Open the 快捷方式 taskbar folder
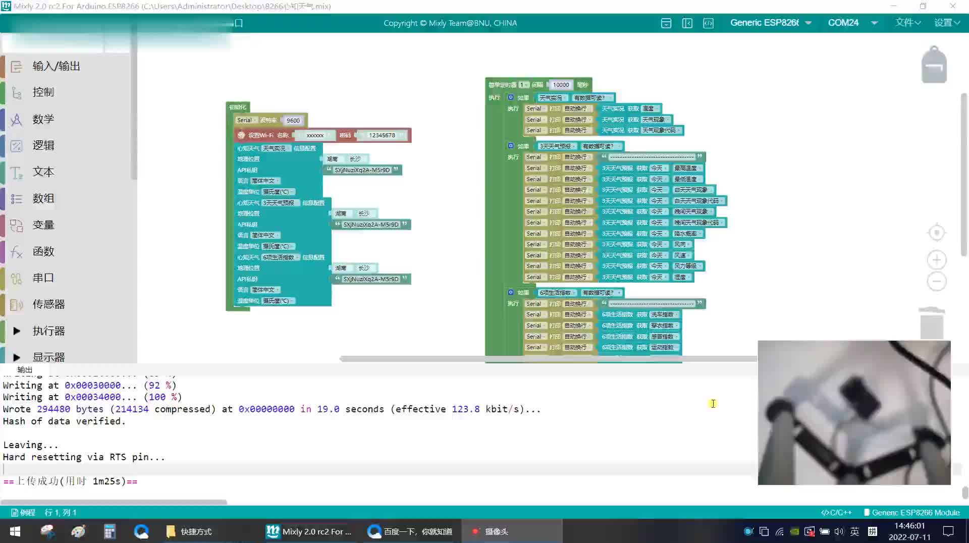The image size is (969, 543). 189,531
